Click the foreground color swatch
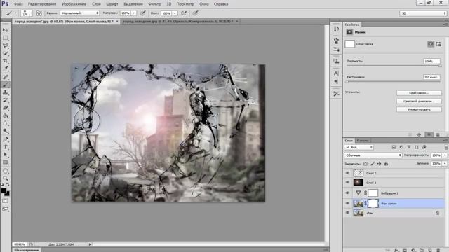 click(x=4, y=190)
